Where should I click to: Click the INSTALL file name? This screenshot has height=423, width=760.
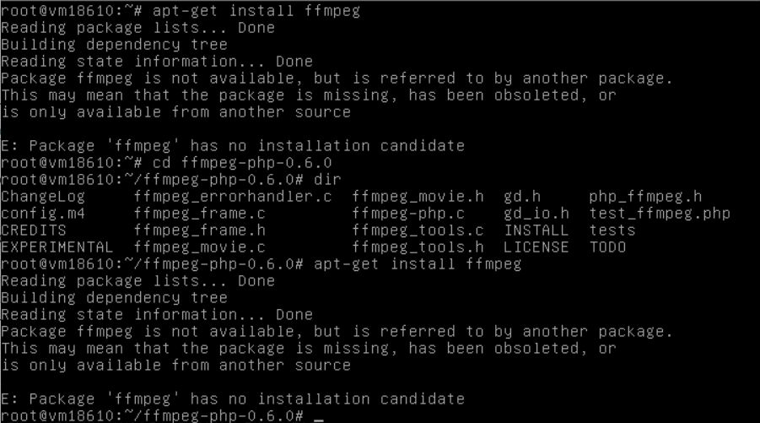pyautogui.click(x=536, y=230)
